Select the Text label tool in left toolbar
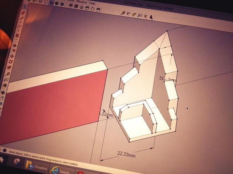Screen dimensions: 233x174 coord(6,80)
